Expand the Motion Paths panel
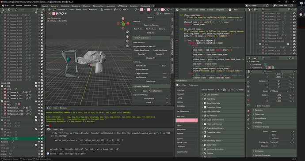 pos(274,119)
